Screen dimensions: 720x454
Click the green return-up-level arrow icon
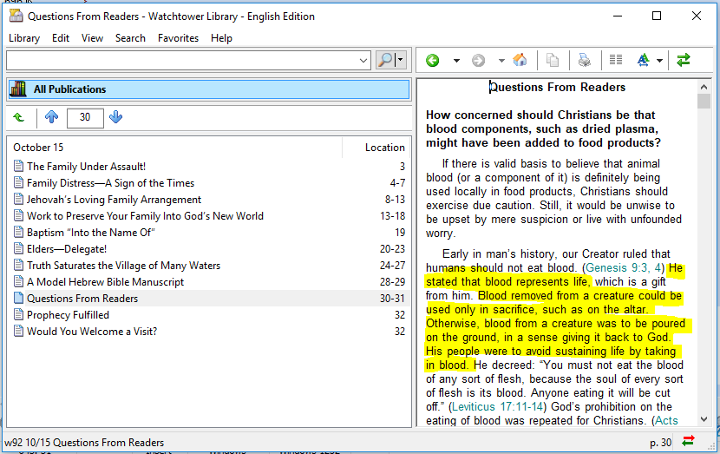pos(19,117)
